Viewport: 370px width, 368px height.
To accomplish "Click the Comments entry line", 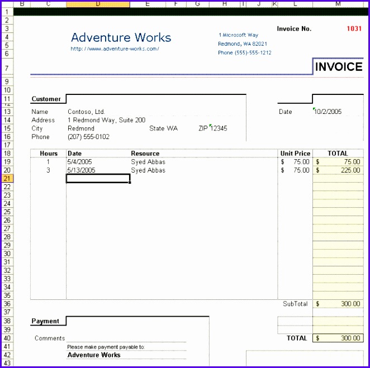I will tap(126, 338).
